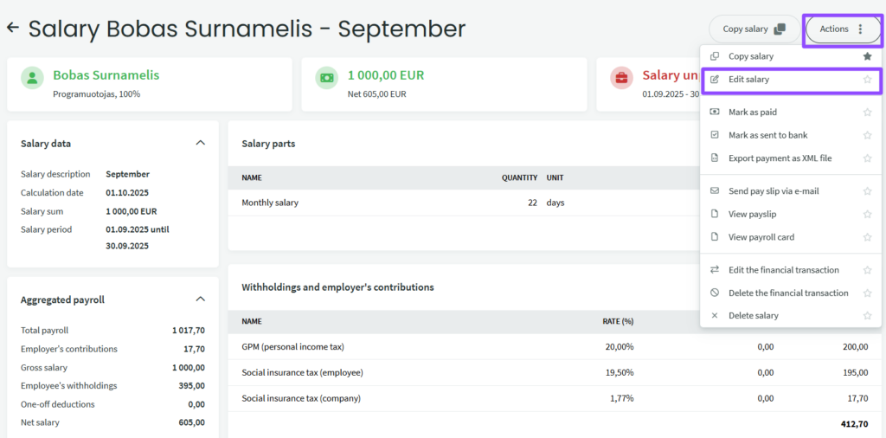Open the Actions menu
The height and width of the screenshot is (438, 886).
pyautogui.click(x=842, y=29)
